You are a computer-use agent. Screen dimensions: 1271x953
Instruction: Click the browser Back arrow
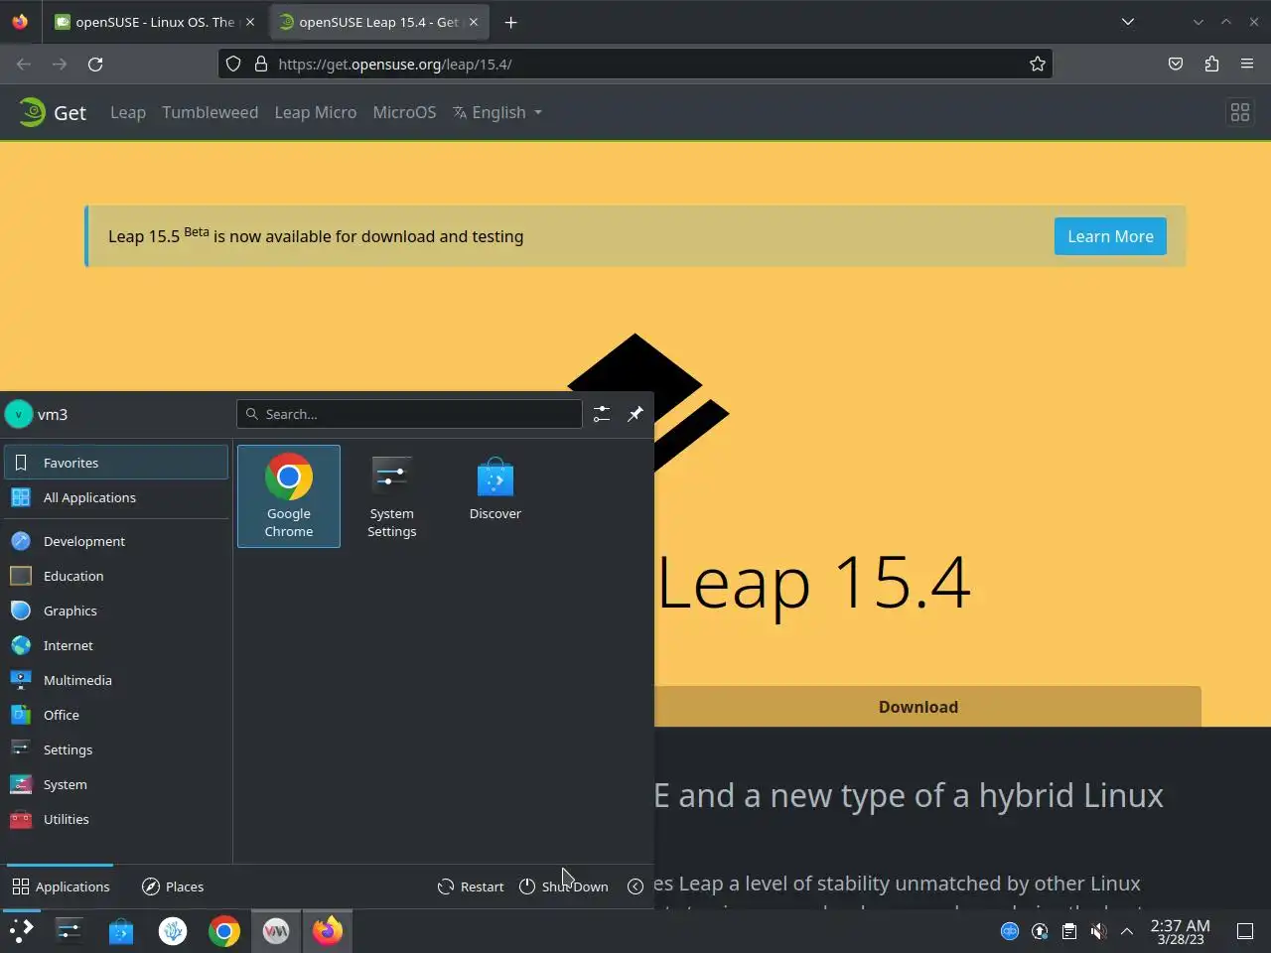click(x=24, y=64)
